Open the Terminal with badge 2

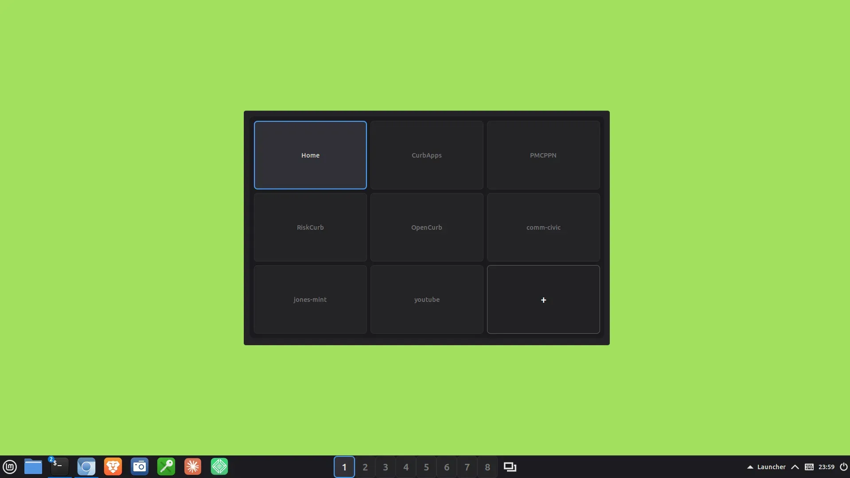pyautogui.click(x=59, y=467)
